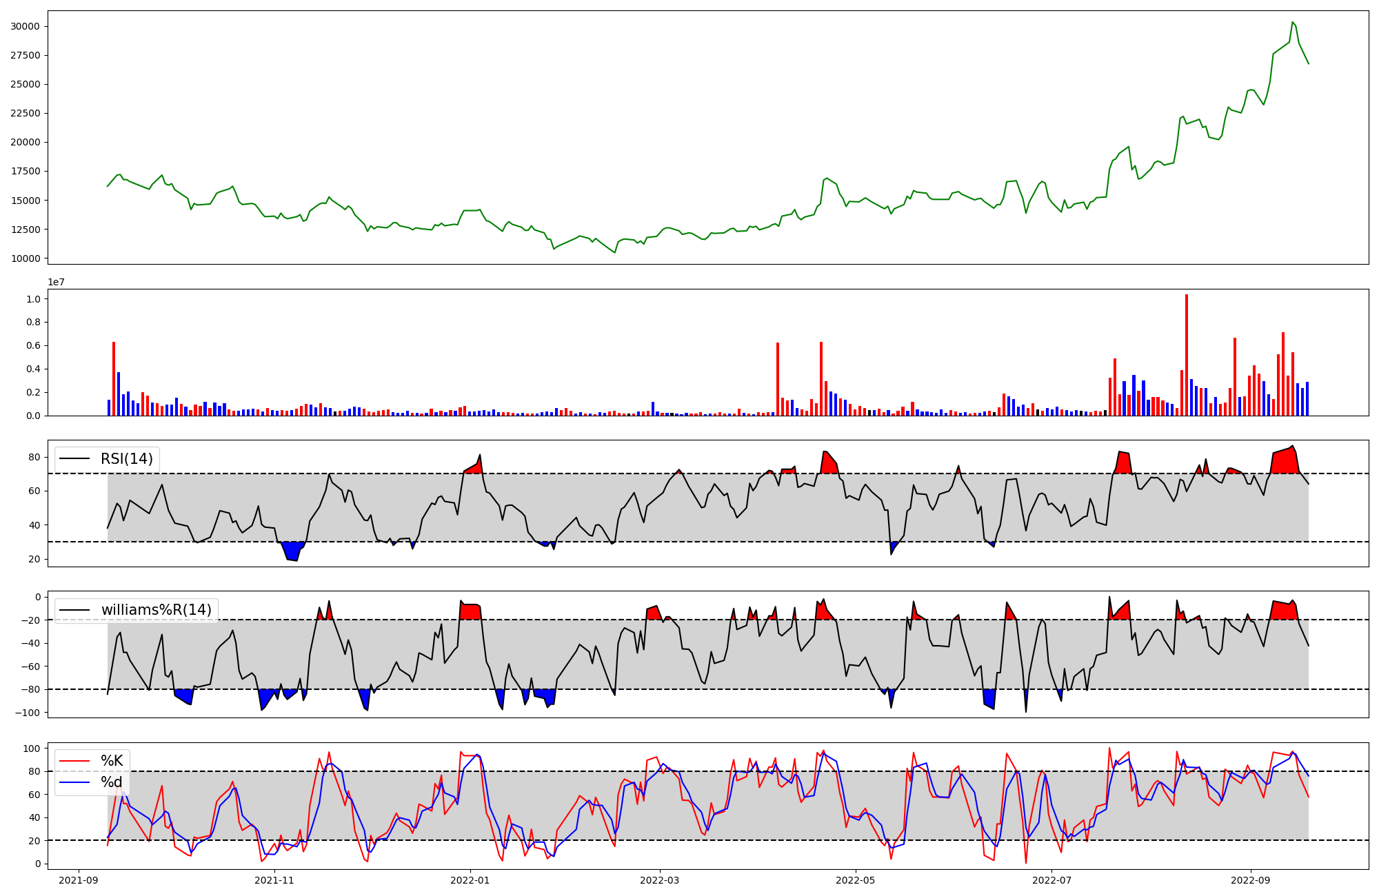Click the 2021-09 x-axis date label
Viewport: 1379px width, 896px height.
click(x=79, y=880)
